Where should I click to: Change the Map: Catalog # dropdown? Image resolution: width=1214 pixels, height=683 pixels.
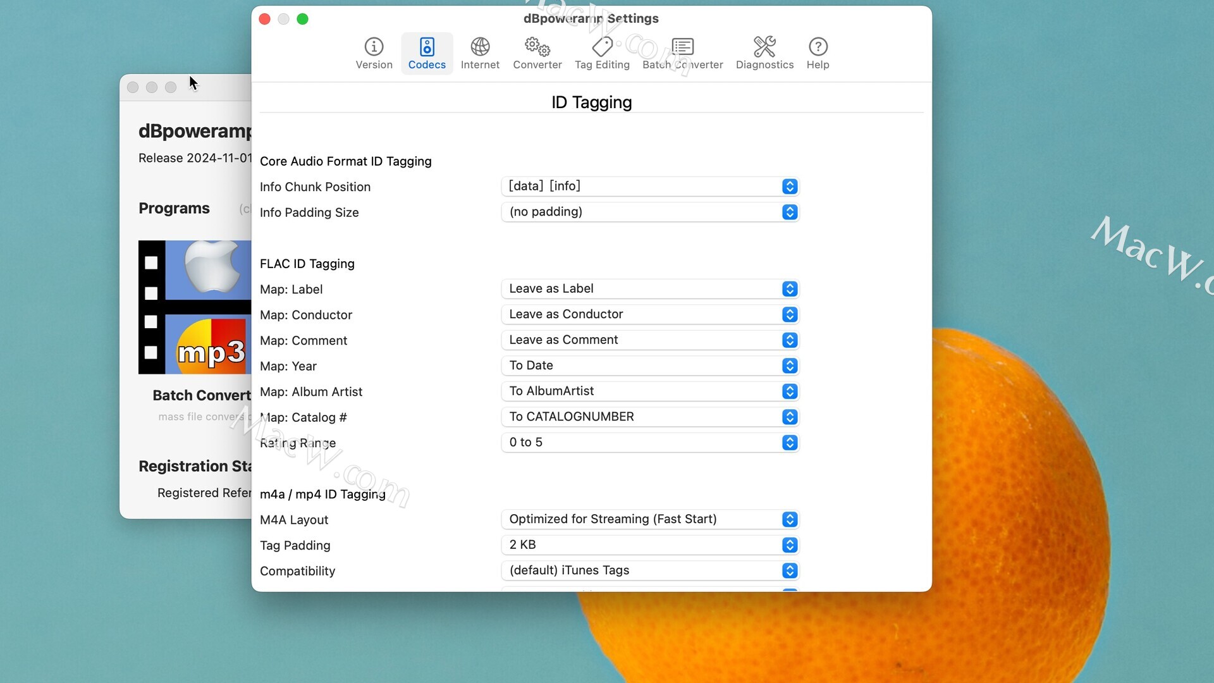tap(650, 417)
